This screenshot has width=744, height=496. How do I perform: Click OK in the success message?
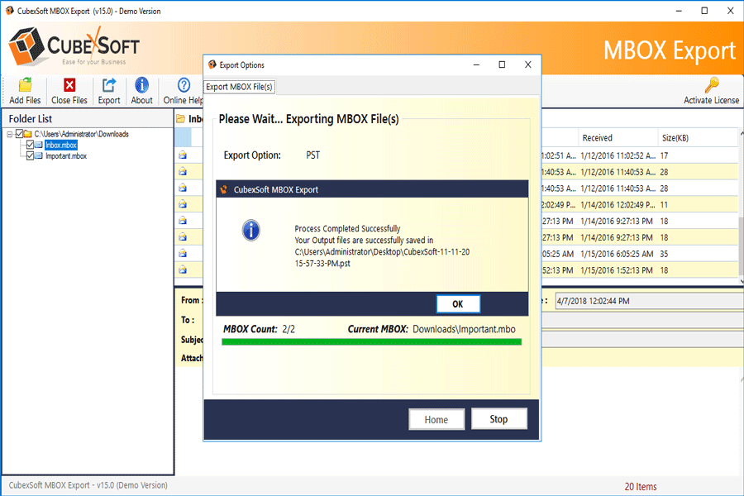coord(458,304)
